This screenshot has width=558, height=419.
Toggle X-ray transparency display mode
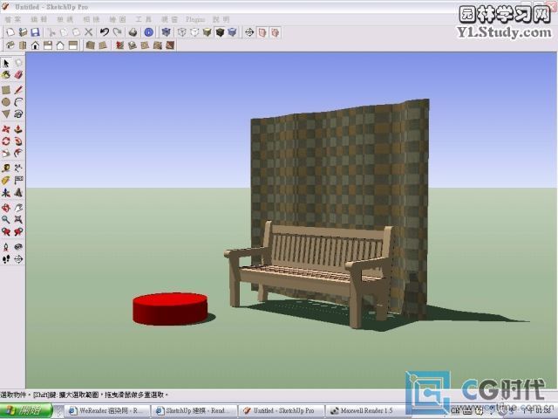pyautogui.click(x=166, y=32)
